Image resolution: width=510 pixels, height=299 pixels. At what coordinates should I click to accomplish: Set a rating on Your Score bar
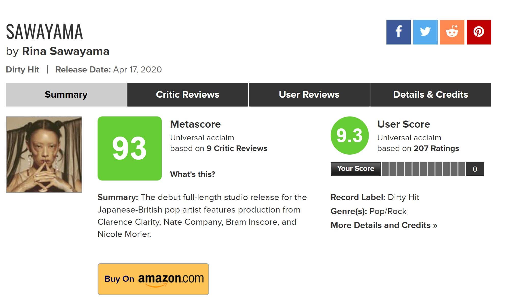423,169
